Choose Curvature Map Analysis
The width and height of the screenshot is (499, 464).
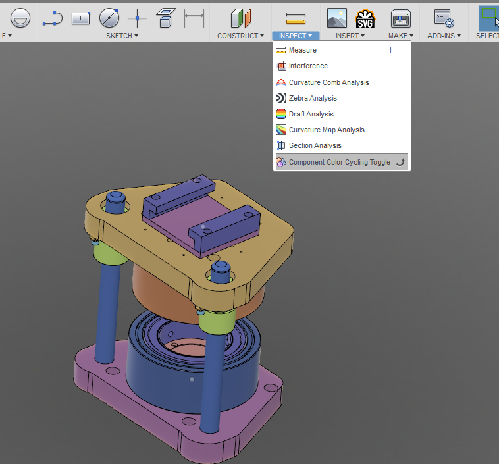point(342,130)
